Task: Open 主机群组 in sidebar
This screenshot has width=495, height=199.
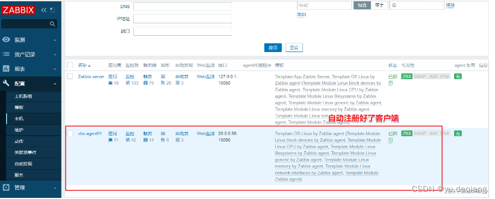Action: click(23, 97)
